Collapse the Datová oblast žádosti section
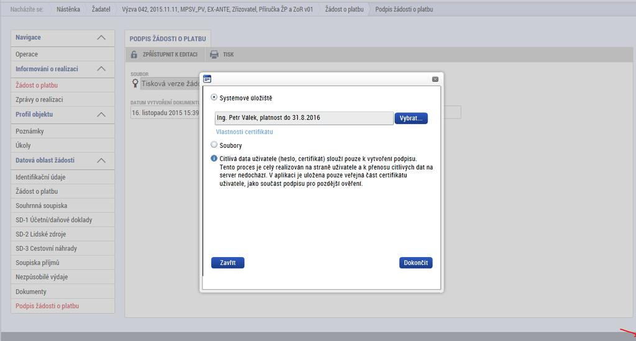 (101, 160)
